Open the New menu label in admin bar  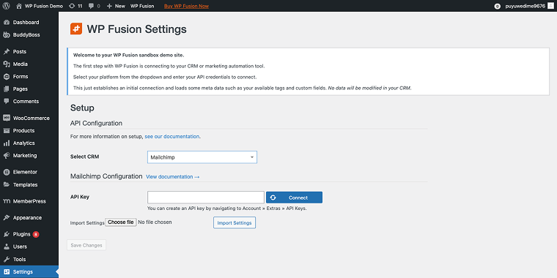120,6
